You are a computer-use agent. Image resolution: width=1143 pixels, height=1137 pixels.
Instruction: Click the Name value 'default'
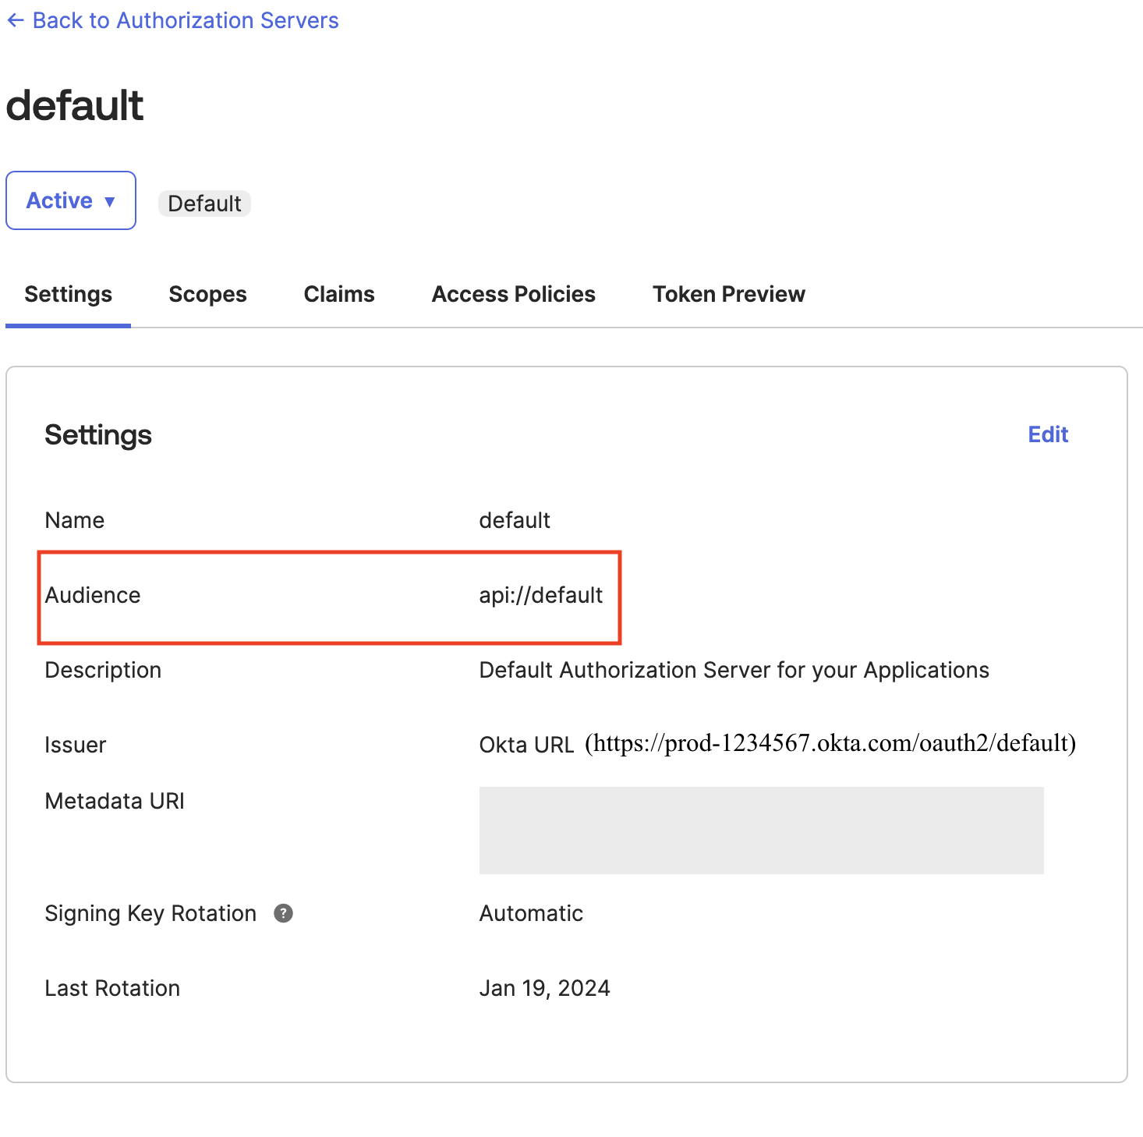pos(515,520)
